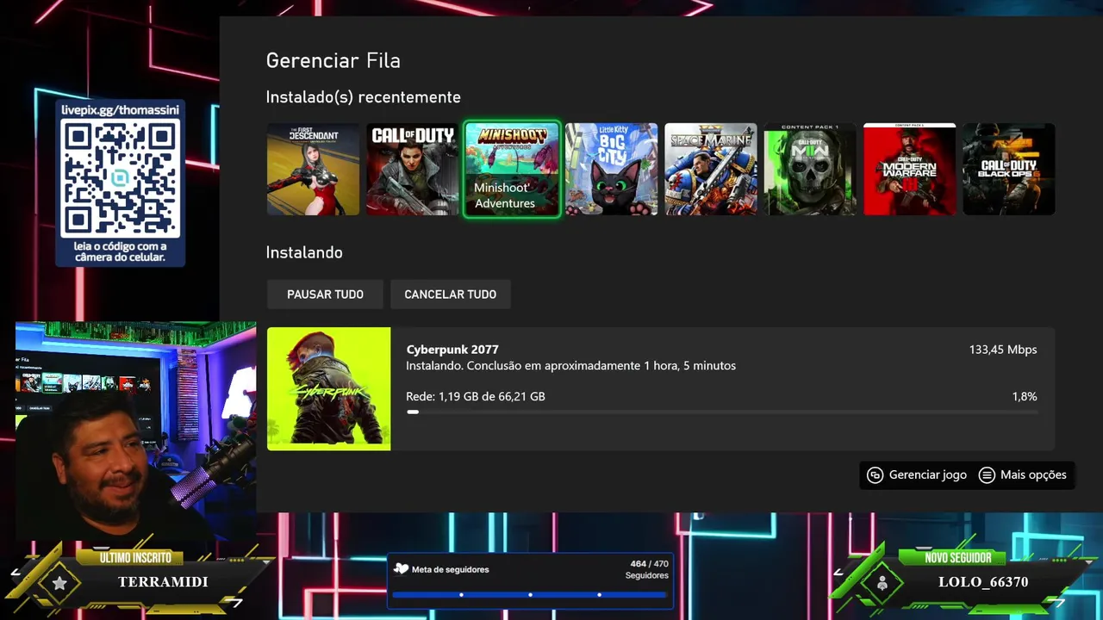Click the ULTIMO INSCRITO banner label

point(135,557)
